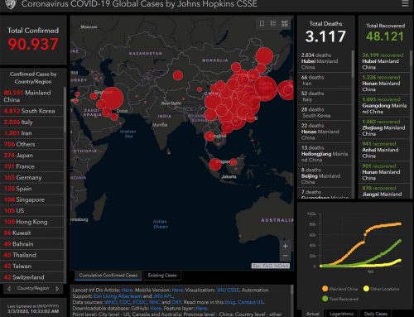Select Singapore in the country list
The width and height of the screenshot is (414, 317).
[x=32, y=199]
